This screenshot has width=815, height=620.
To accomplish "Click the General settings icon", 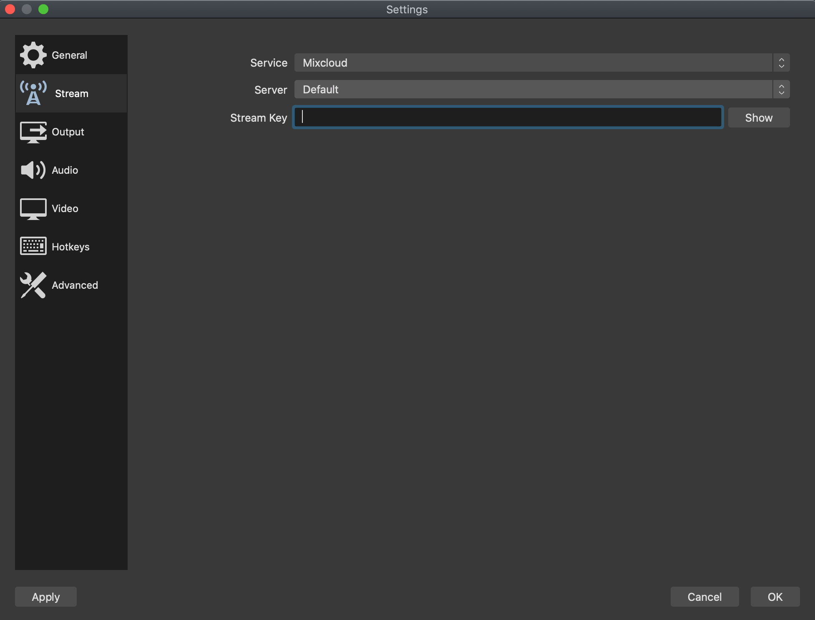I will [33, 55].
